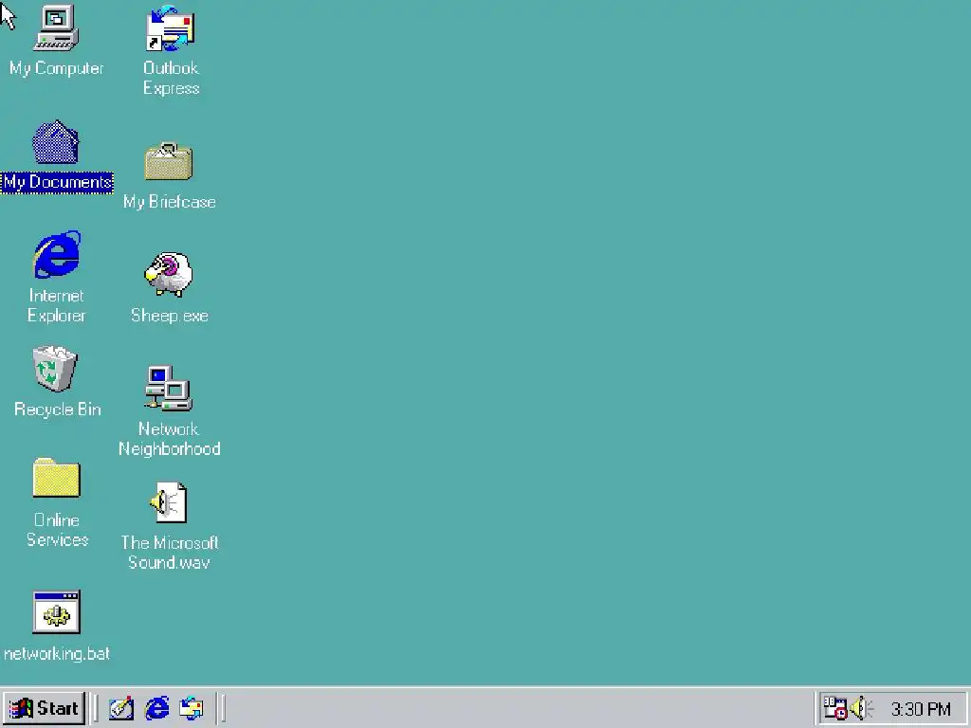Launch Internet Explorer from Quick Launch
Viewport: 971px width, 728px height.
pos(156,708)
